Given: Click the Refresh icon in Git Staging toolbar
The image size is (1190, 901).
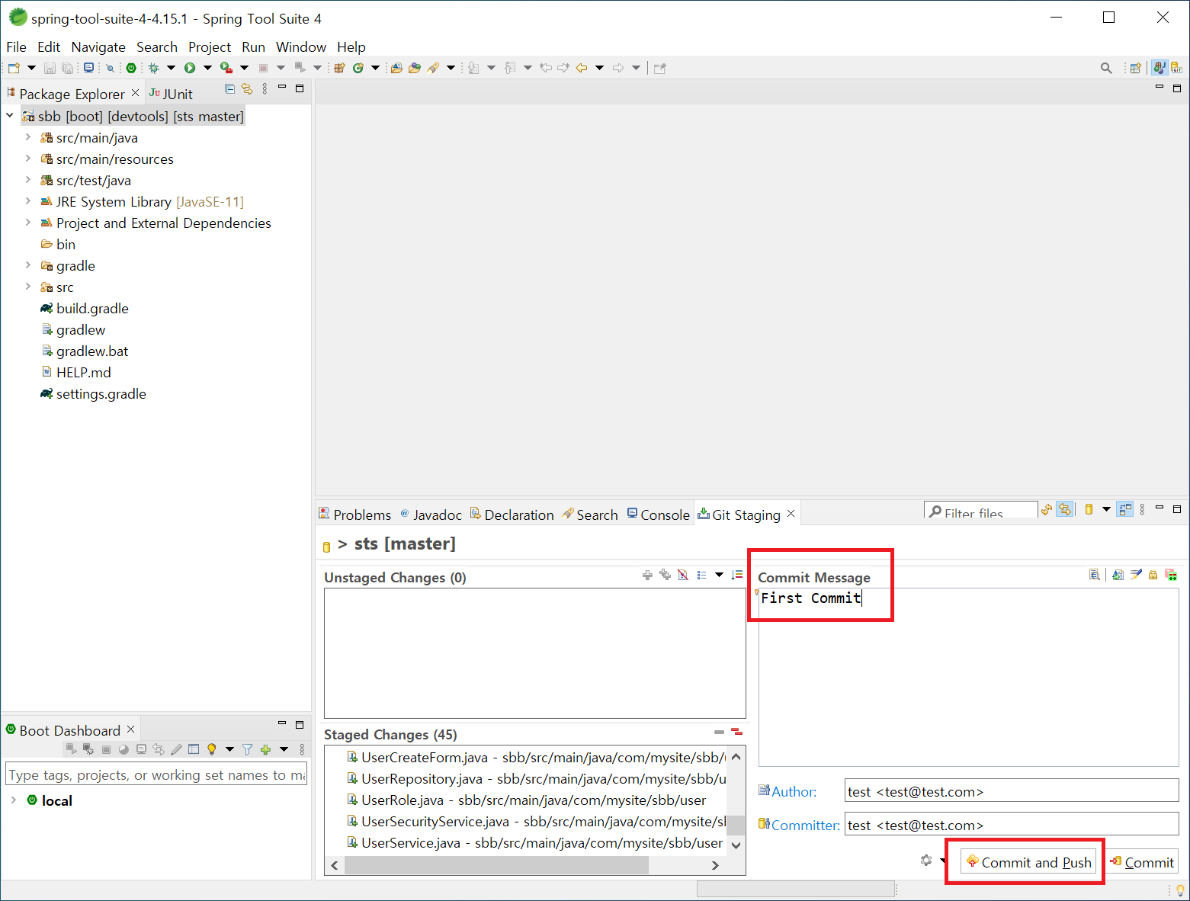Looking at the screenshot, I should coord(1047,509).
